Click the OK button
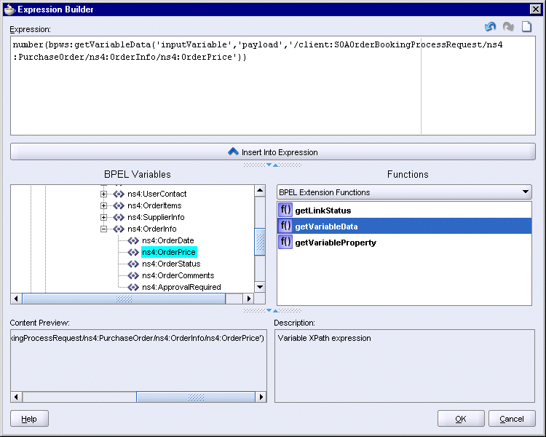The image size is (546, 437). point(461,419)
